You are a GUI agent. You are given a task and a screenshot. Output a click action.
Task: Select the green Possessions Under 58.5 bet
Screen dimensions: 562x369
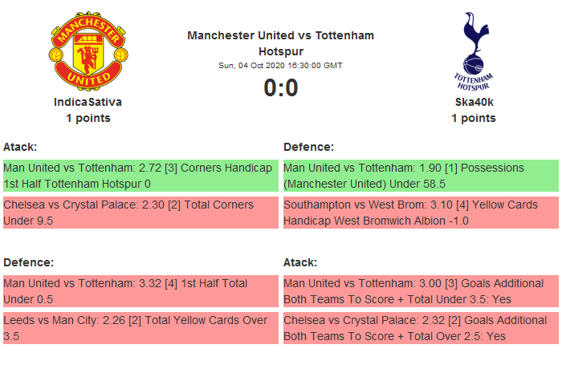point(421,176)
